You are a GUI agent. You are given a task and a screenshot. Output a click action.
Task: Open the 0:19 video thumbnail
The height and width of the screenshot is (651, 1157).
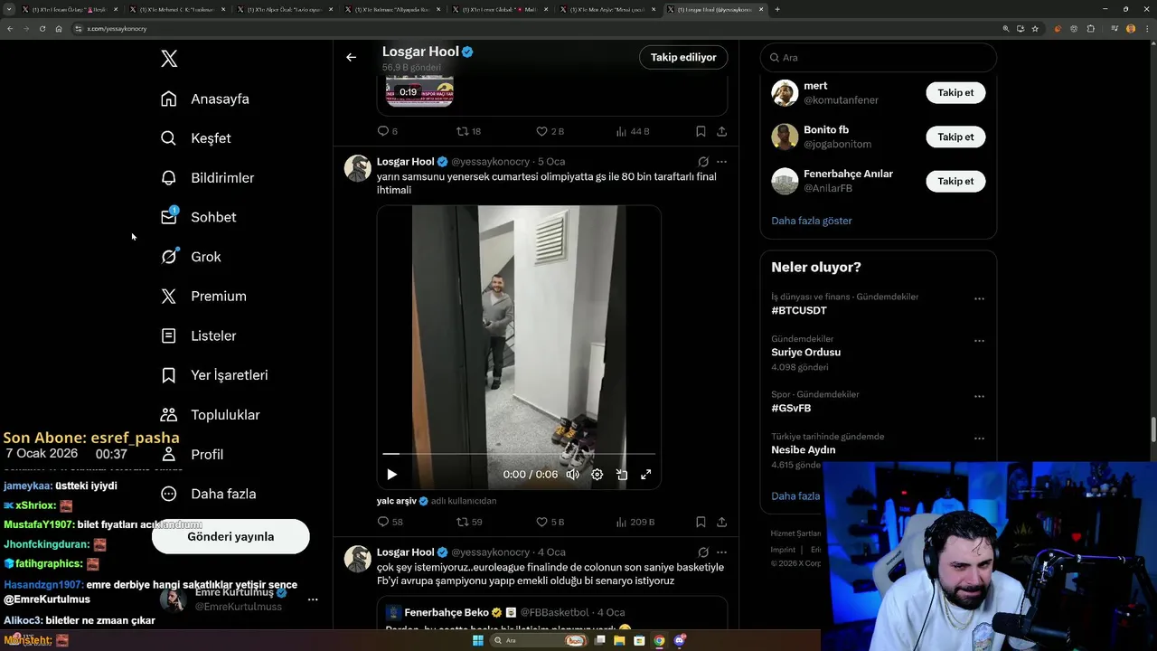tap(419, 92)
